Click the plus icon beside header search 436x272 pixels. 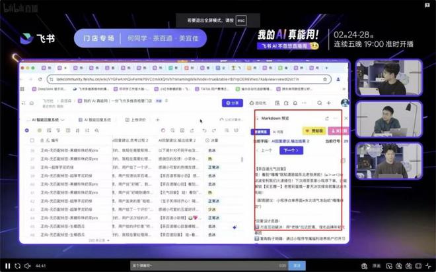coord(329,103)
